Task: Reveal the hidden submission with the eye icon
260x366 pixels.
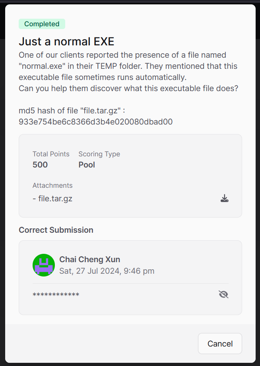Action: 223,294
